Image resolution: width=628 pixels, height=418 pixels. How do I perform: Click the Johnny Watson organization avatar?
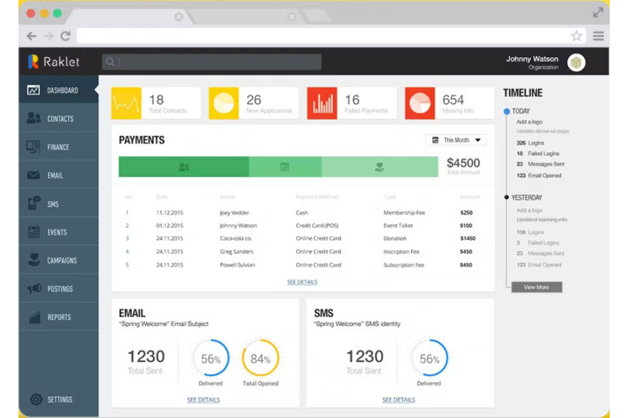[576, 62]
